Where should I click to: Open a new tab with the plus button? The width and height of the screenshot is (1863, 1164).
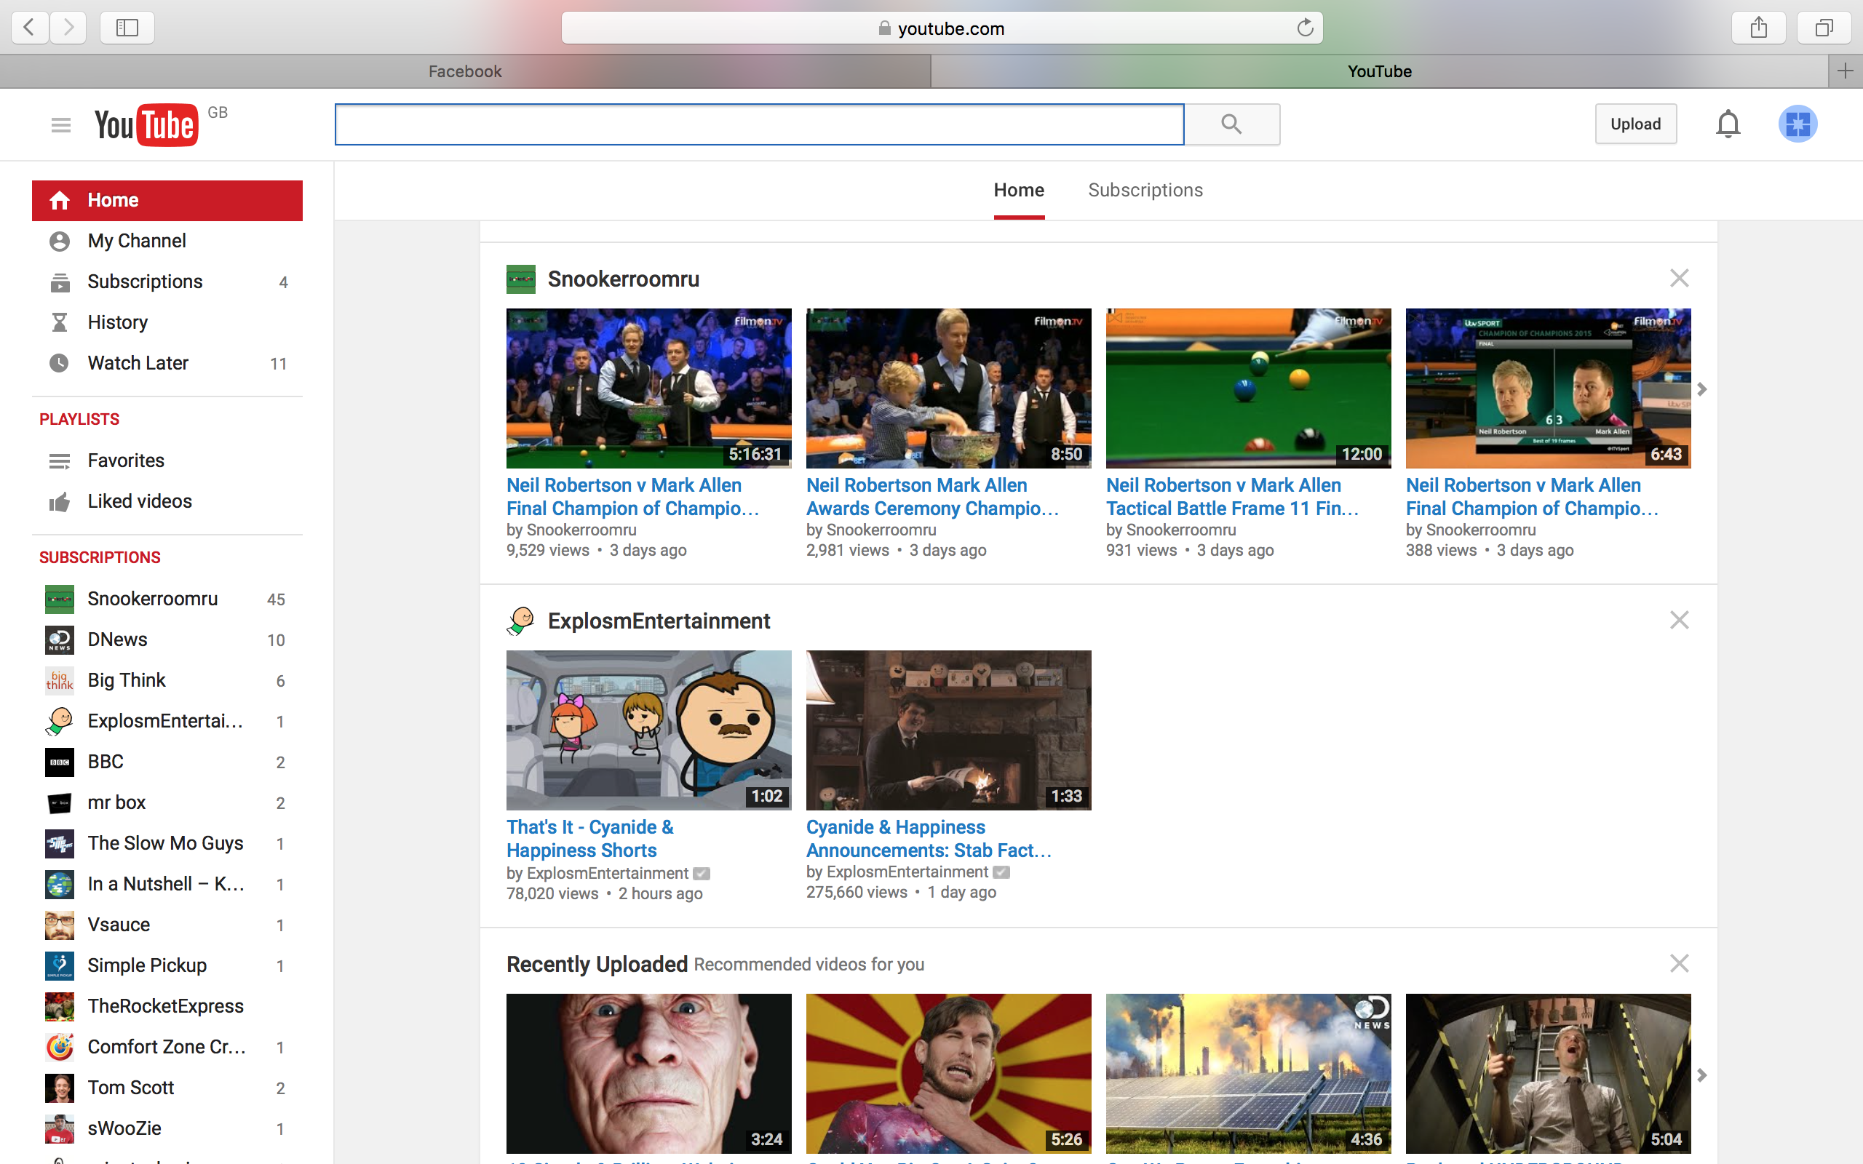(x=1846, y=71)
